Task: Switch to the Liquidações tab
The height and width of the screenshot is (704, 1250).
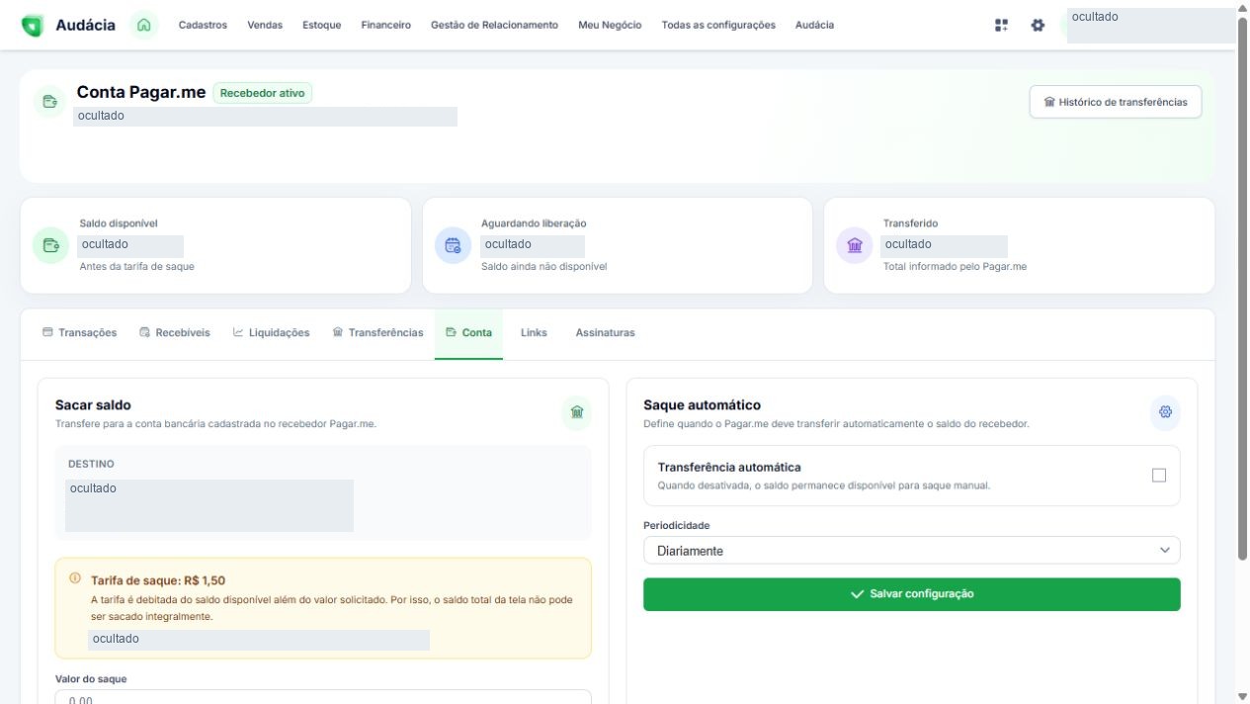Action: (x=272, y=333)
